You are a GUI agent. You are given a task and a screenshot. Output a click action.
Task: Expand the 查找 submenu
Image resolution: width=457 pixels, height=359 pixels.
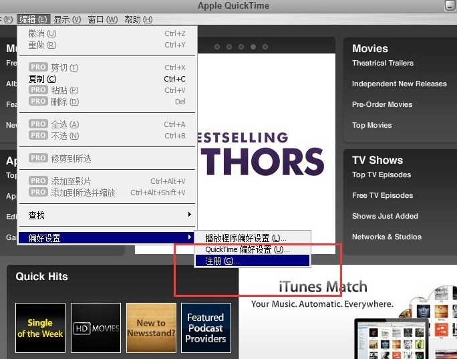click(x=108, y=215)
